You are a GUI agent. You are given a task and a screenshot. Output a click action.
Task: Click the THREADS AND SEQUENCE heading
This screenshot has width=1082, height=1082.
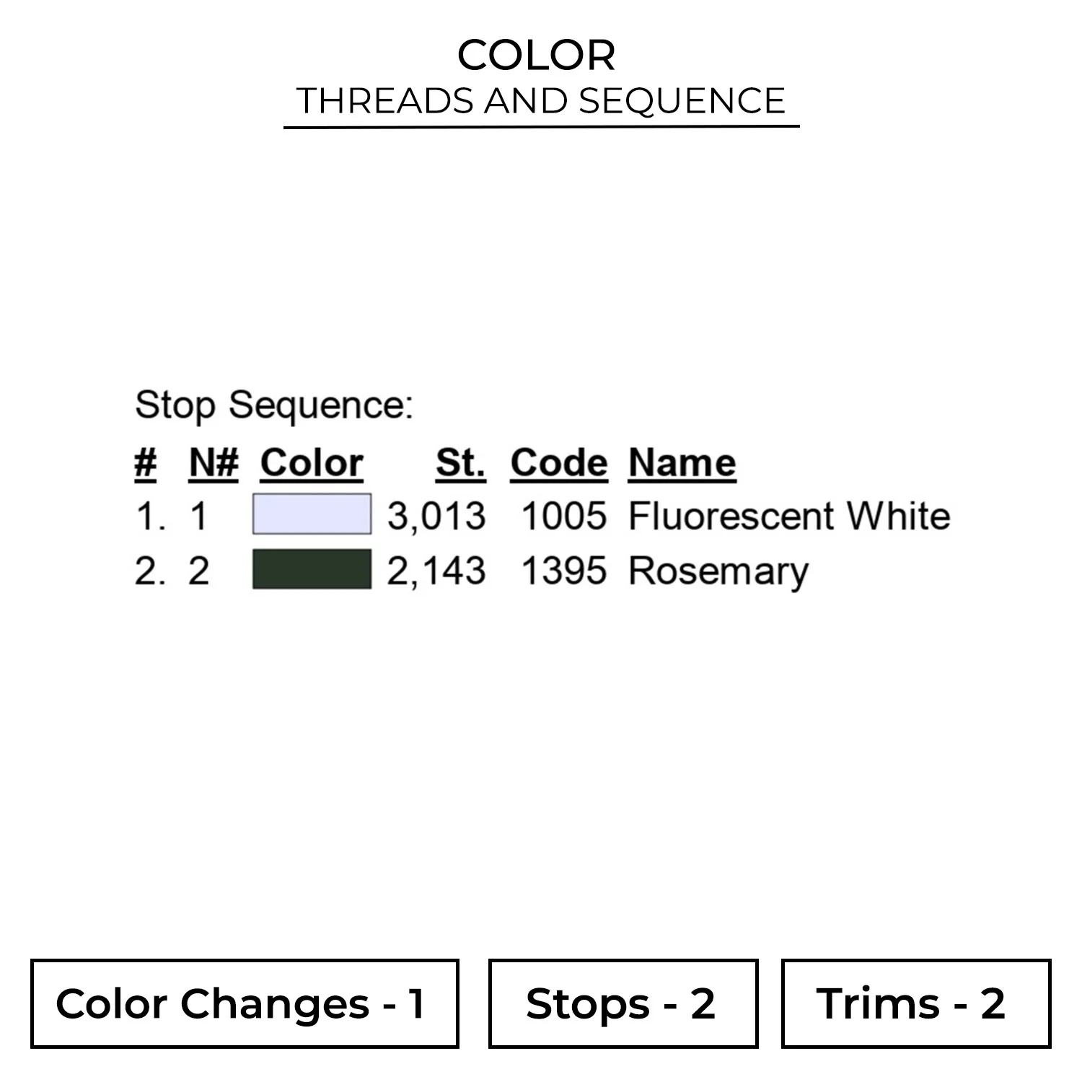tap(541, 101)
